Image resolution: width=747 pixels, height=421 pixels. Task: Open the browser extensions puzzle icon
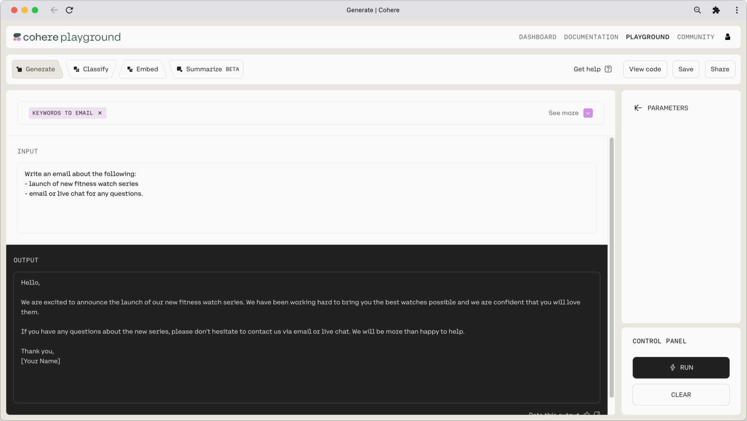[716, 10]
